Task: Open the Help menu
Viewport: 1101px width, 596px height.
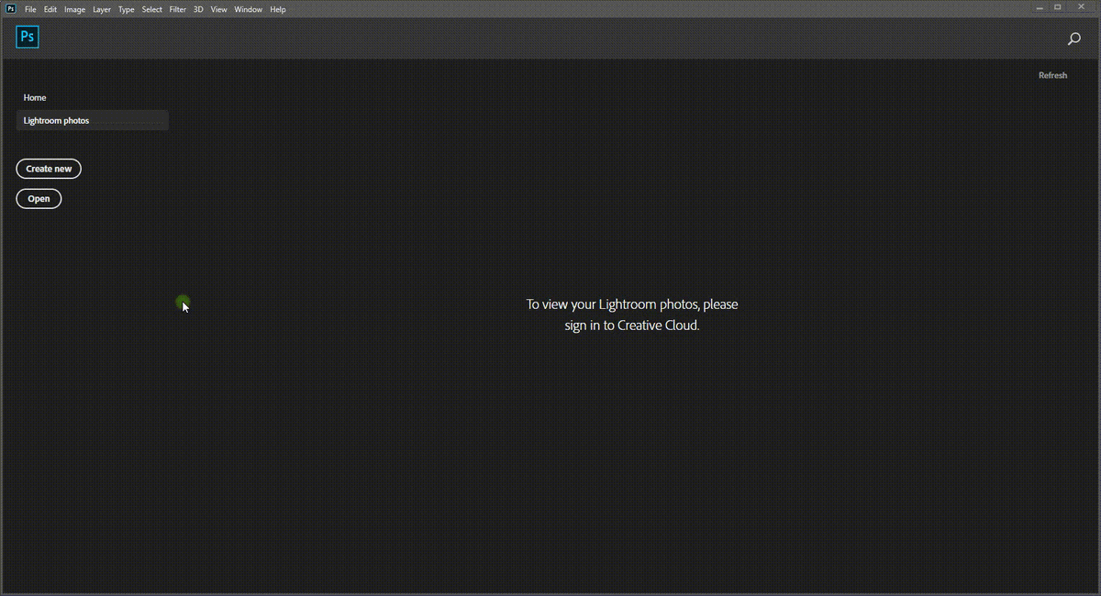Action: 278,9
